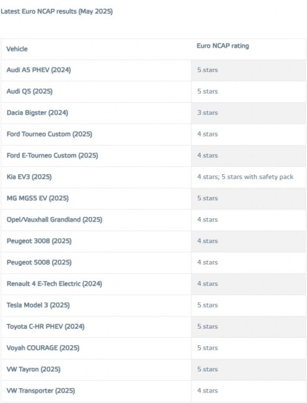The image size is (307, 403).
Task: Select the Tesla Model 3 (2025) entry
Action: (x=153, y=305)
